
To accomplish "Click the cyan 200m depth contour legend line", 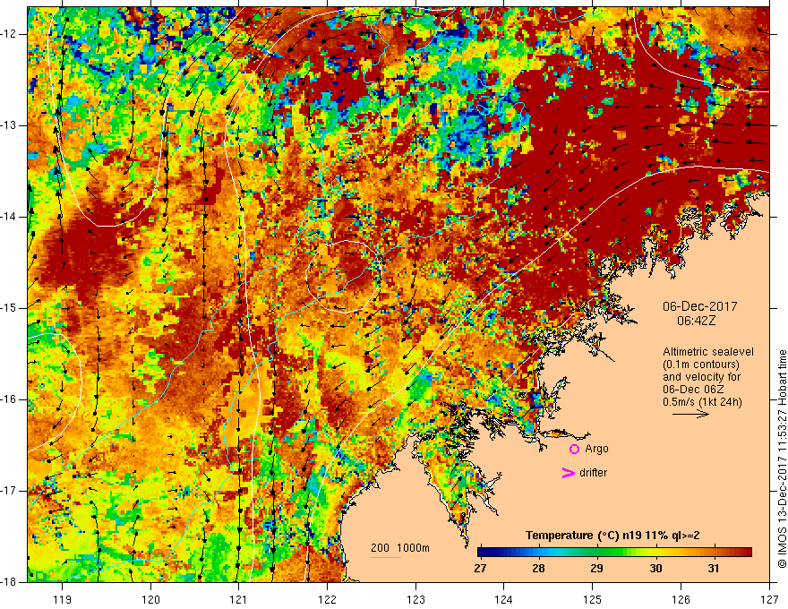I will 385,558.
